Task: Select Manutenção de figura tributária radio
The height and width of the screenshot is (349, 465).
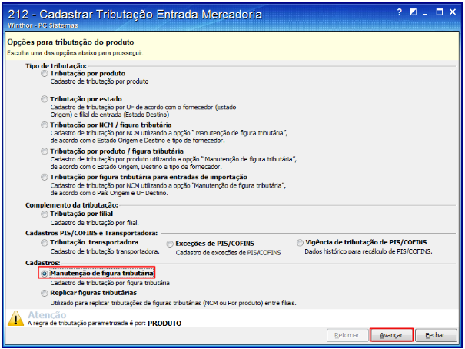Action: pyautogui.click(x=44, y=274)
